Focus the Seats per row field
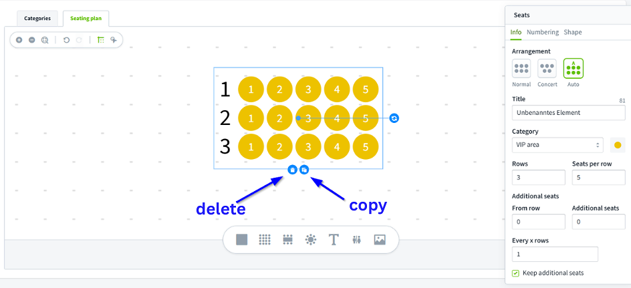This screenshot has height=288, width=631. (598, 177)
